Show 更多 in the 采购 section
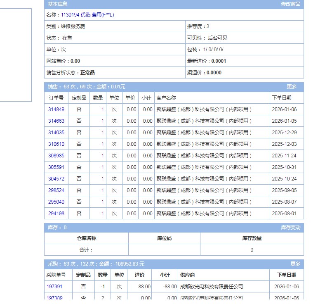Viewport: 325px width, 304px height. 295,264
